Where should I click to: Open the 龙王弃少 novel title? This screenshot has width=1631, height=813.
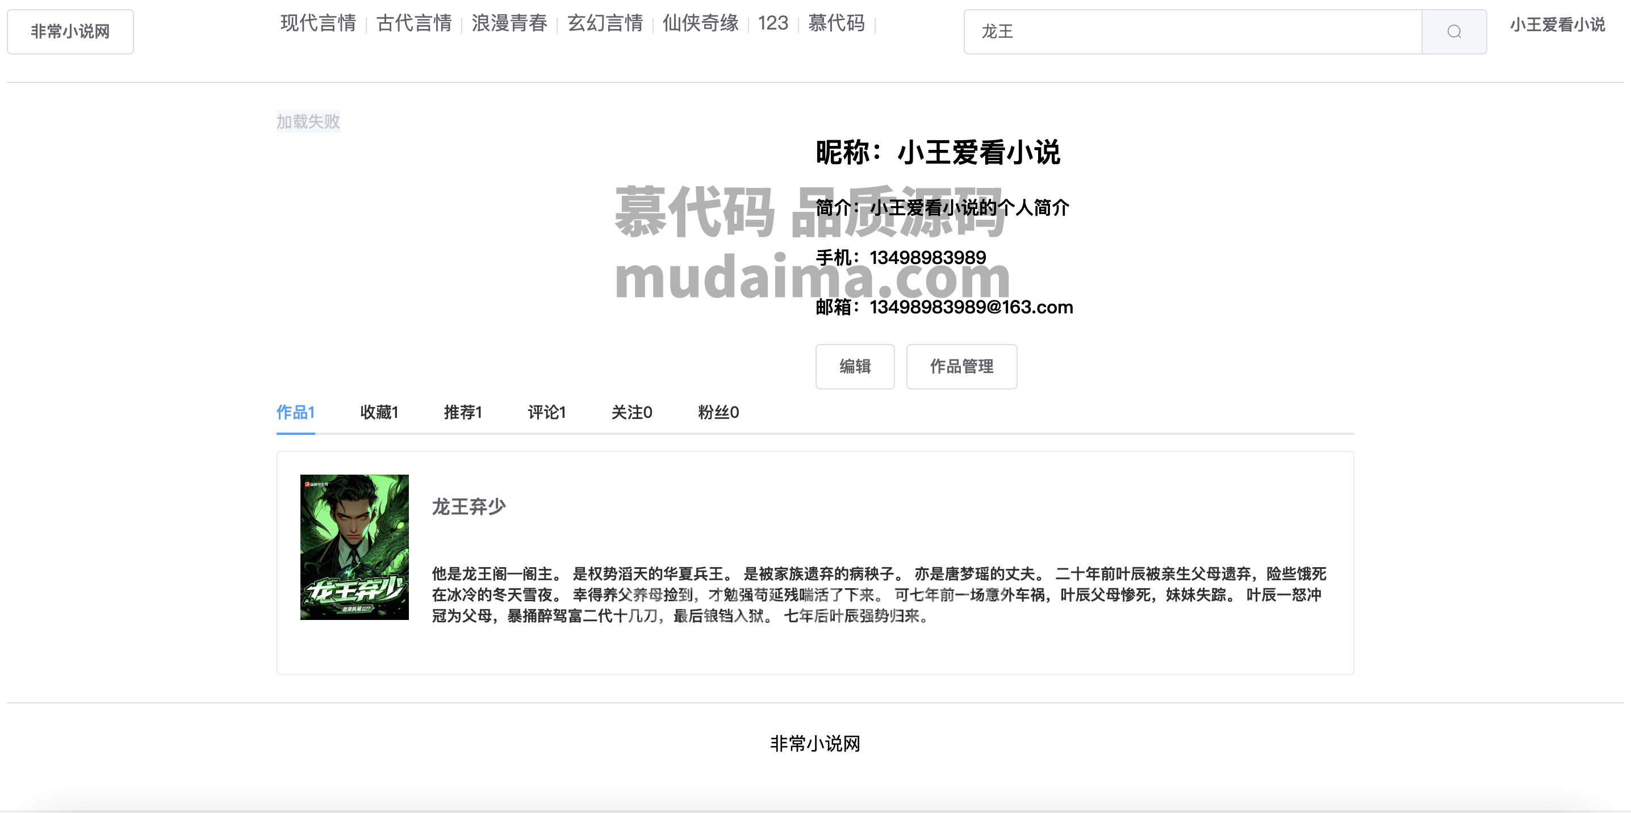469,506
